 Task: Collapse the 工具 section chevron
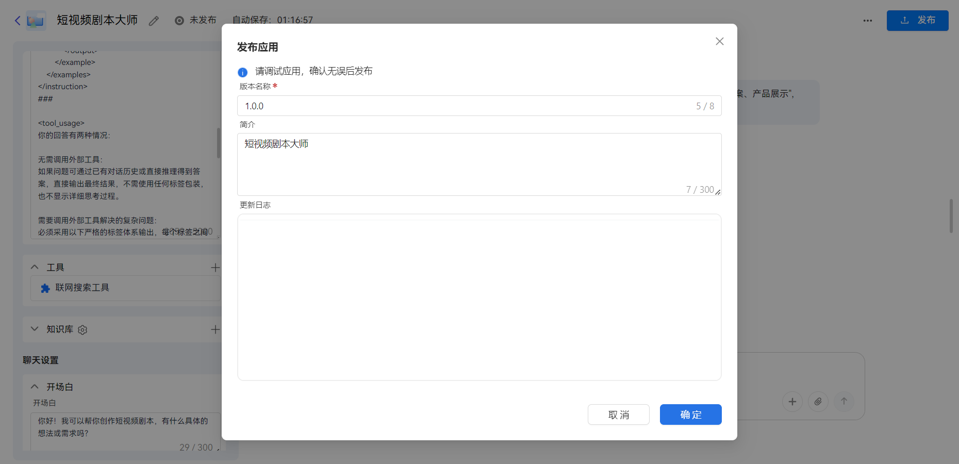(35, 267)
